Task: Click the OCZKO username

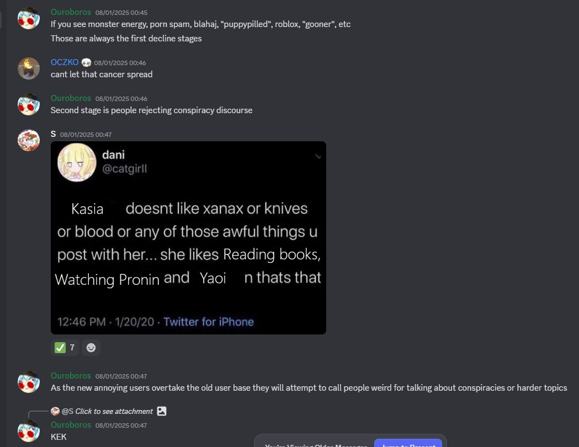Action: pyautogui.click(x=65, y=62)
